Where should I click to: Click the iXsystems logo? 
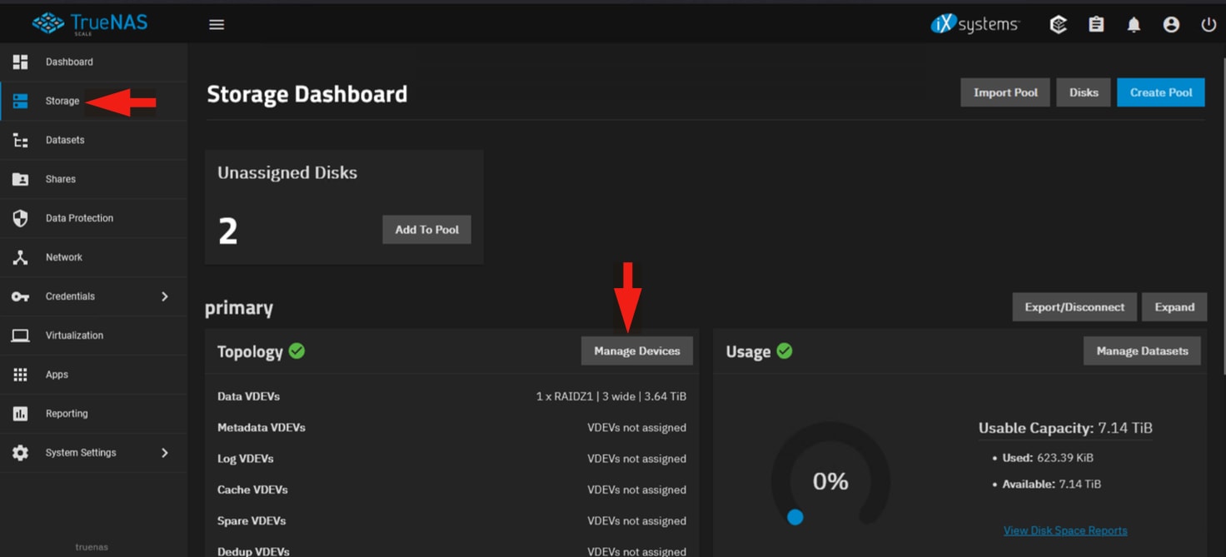(x=975, y=25)
